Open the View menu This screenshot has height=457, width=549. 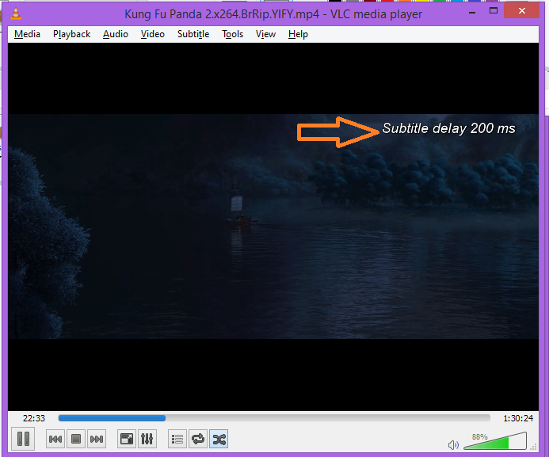click(x=265, y=34)
